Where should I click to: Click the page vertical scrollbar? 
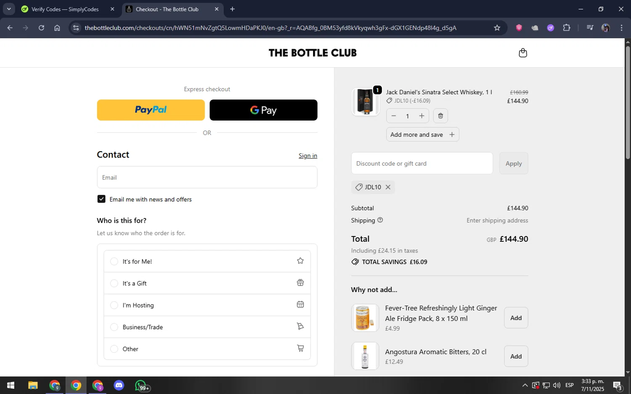(x=628, y=102)
